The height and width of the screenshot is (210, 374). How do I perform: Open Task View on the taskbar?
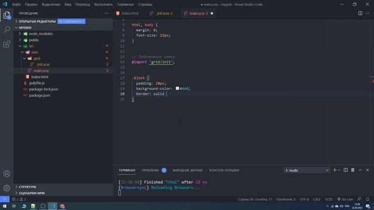coord(14,206)
